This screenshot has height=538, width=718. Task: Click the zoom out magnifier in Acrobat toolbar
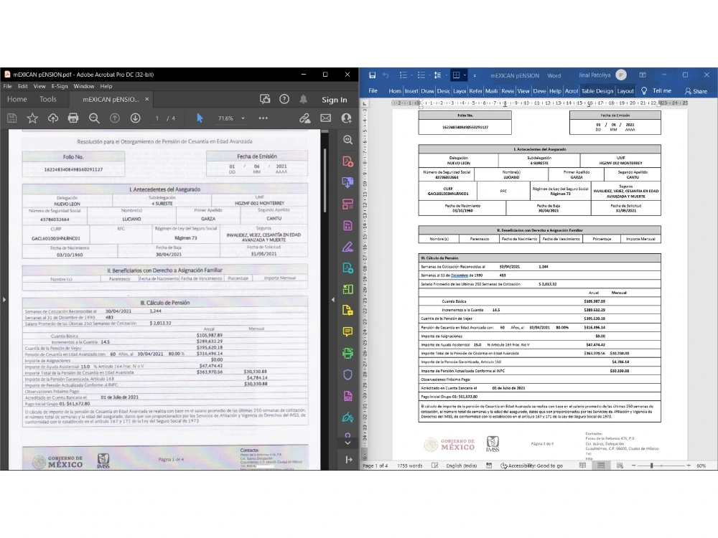pyautogui.click(x=94, y=118)
